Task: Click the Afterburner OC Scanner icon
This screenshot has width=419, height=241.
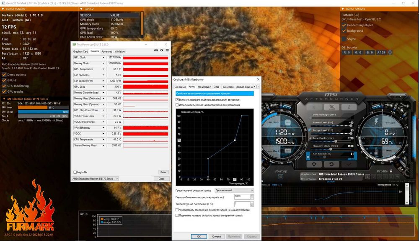Action: [x=331, y=107]
